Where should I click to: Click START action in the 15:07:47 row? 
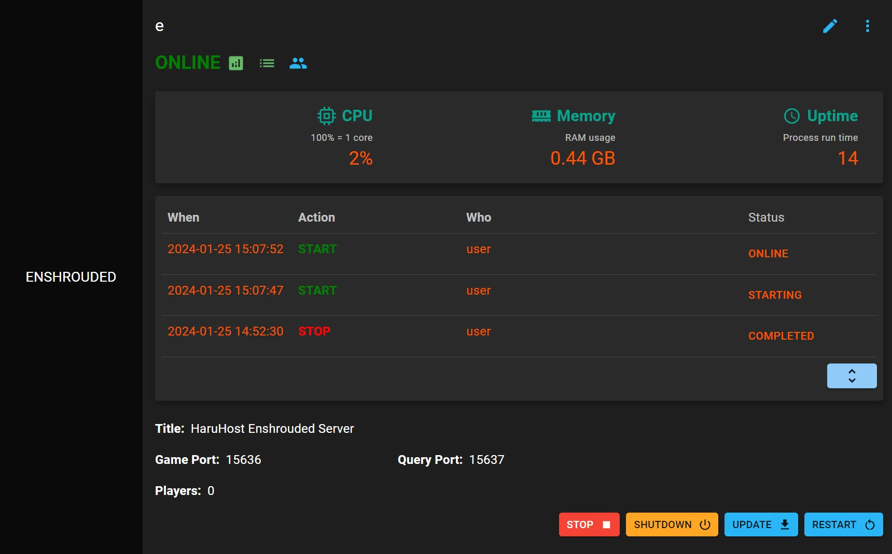point(317,290)
